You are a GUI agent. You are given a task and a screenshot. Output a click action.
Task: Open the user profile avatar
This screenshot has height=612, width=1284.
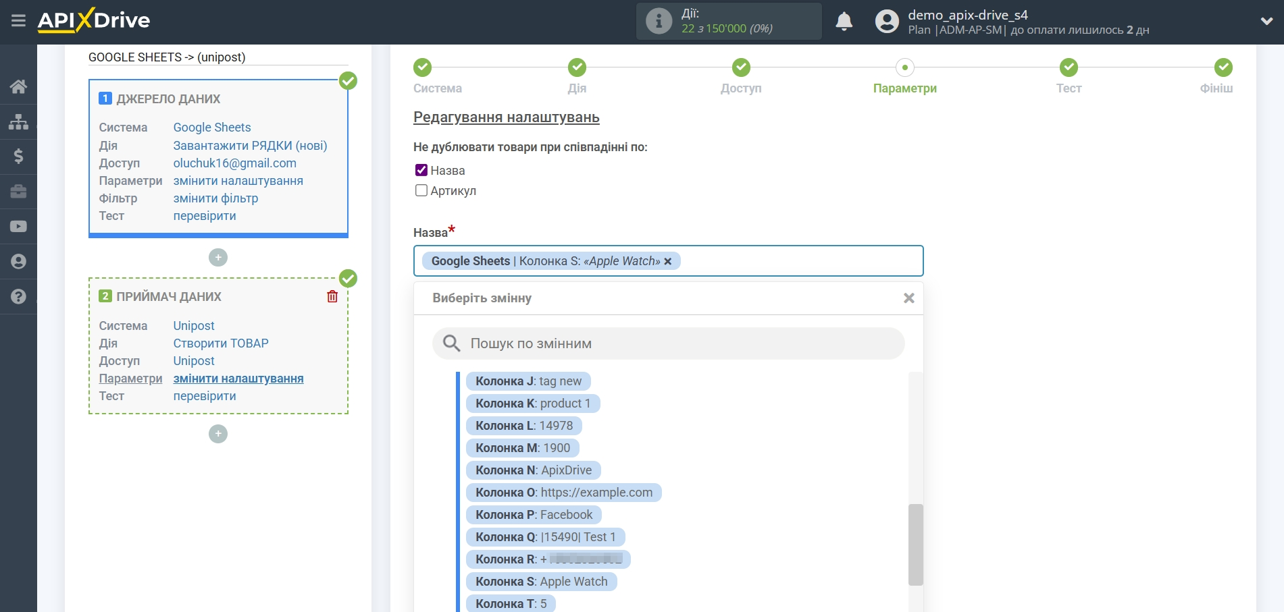tap(887, 22)
